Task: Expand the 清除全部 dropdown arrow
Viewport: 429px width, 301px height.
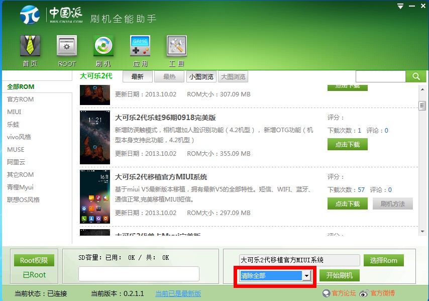Action: pos(307,275)
